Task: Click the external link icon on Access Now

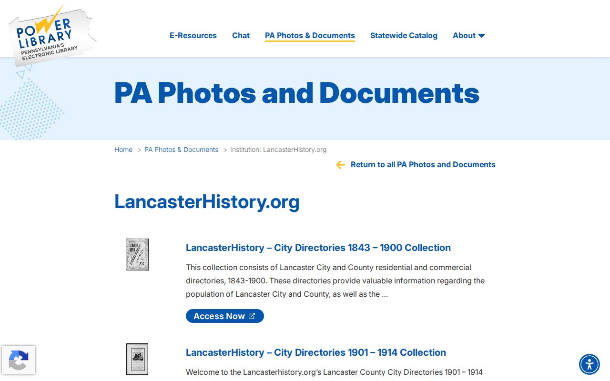Action: [252, 316]
